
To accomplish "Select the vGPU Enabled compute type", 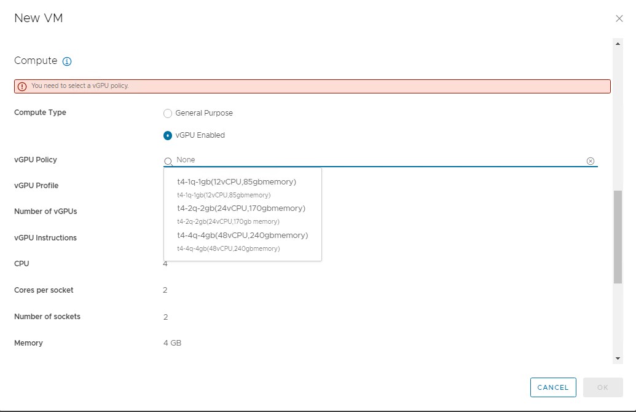I will coord(167,135).
